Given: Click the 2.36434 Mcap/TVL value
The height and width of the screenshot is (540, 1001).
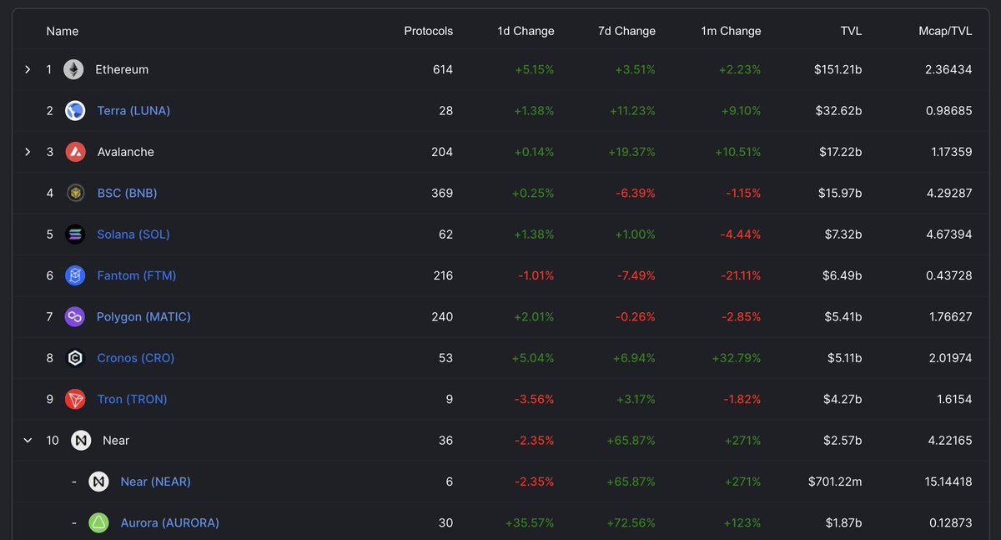Looking at the screenshot, I should click(x=948, y=69).
